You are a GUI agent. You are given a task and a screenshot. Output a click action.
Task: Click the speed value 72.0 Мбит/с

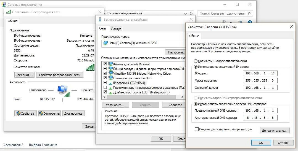(86, 60)
